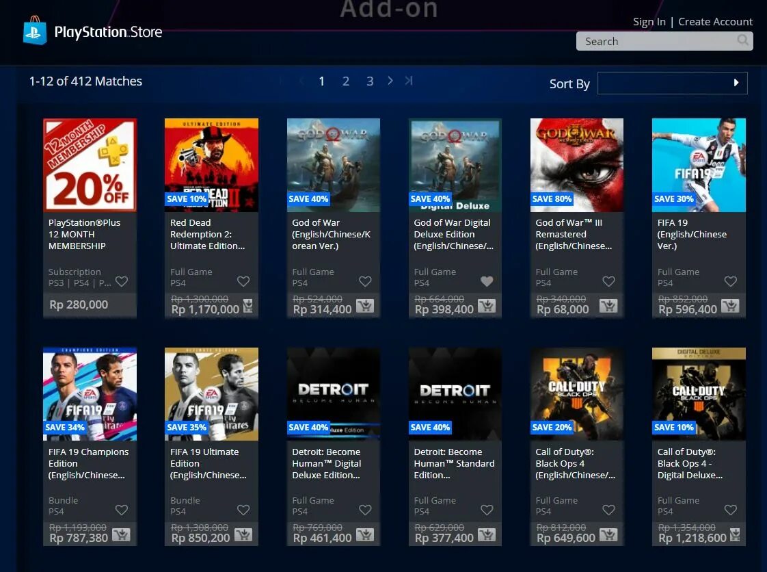The image size is (767, 572).
Task: Open God of War Digital Deluxe cover
Action: [x=455, y=164]
